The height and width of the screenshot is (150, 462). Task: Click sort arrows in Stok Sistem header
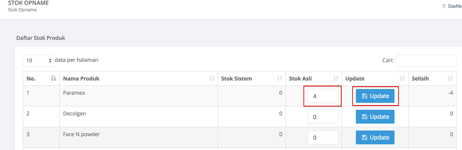click(x=280, y=78)
